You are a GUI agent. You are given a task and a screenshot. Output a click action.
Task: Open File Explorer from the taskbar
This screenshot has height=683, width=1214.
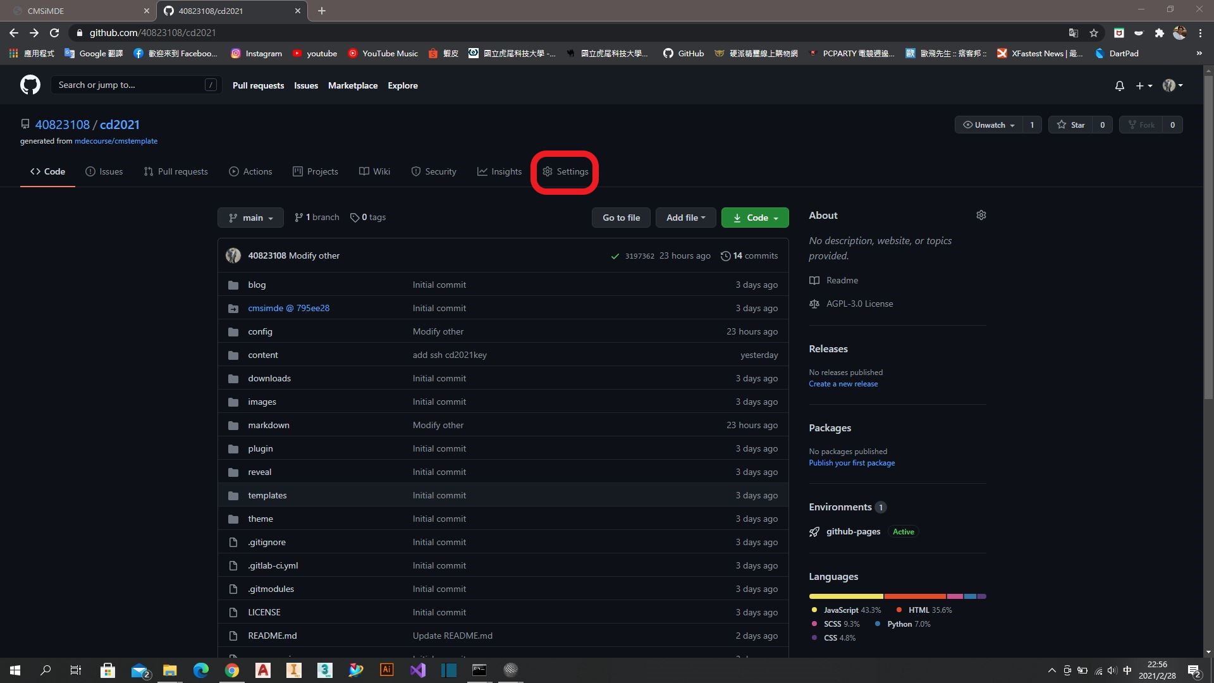coord(170,670)
